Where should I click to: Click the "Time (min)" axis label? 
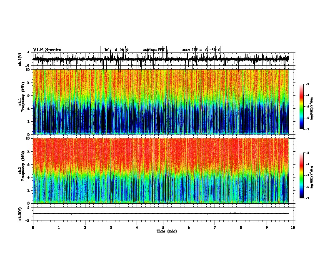pyautogui.click(x=167, y=231)
